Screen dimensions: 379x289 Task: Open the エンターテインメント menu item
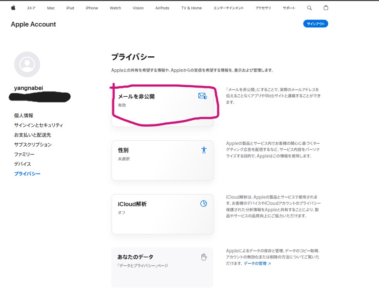pos(229,8)
